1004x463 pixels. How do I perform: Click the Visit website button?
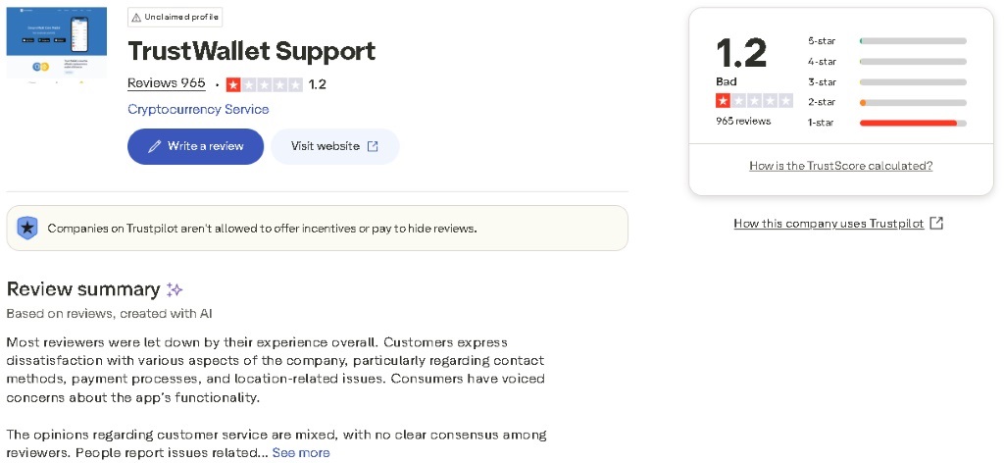coord(335,146)
